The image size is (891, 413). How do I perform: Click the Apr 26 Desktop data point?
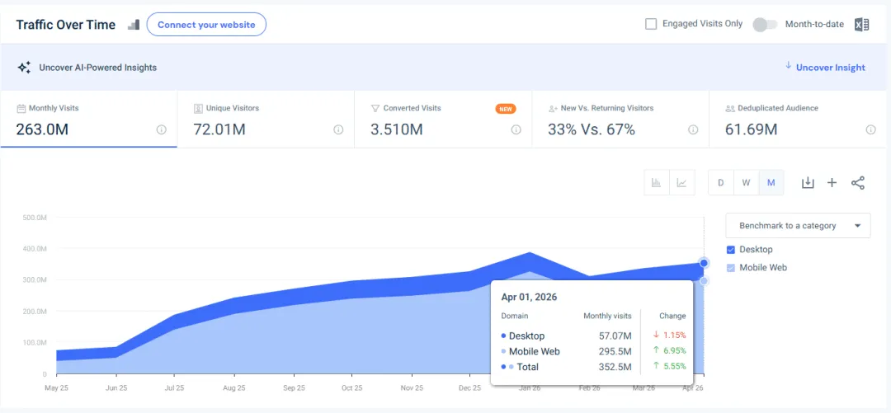pos(704,263)
